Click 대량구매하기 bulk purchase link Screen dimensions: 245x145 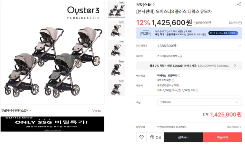tap(234, 127)
